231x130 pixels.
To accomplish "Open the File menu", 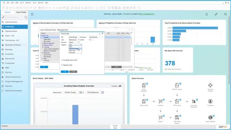I will 4,3.
